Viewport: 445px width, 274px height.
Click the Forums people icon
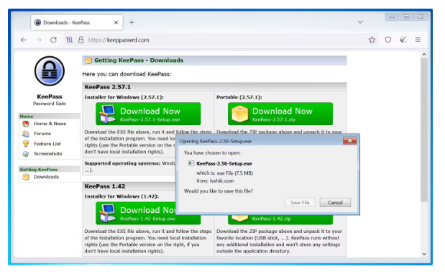(26, 134)
